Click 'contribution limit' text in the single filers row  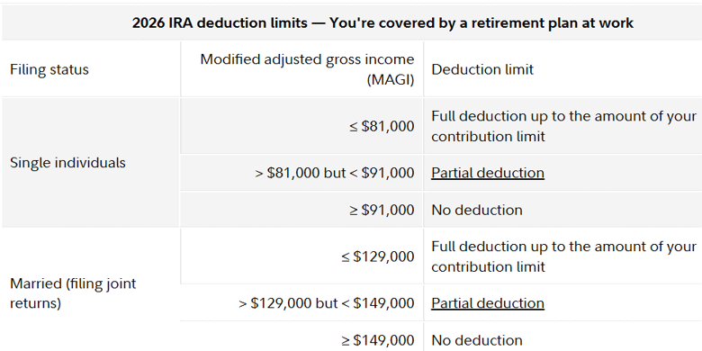coord(488,137)
